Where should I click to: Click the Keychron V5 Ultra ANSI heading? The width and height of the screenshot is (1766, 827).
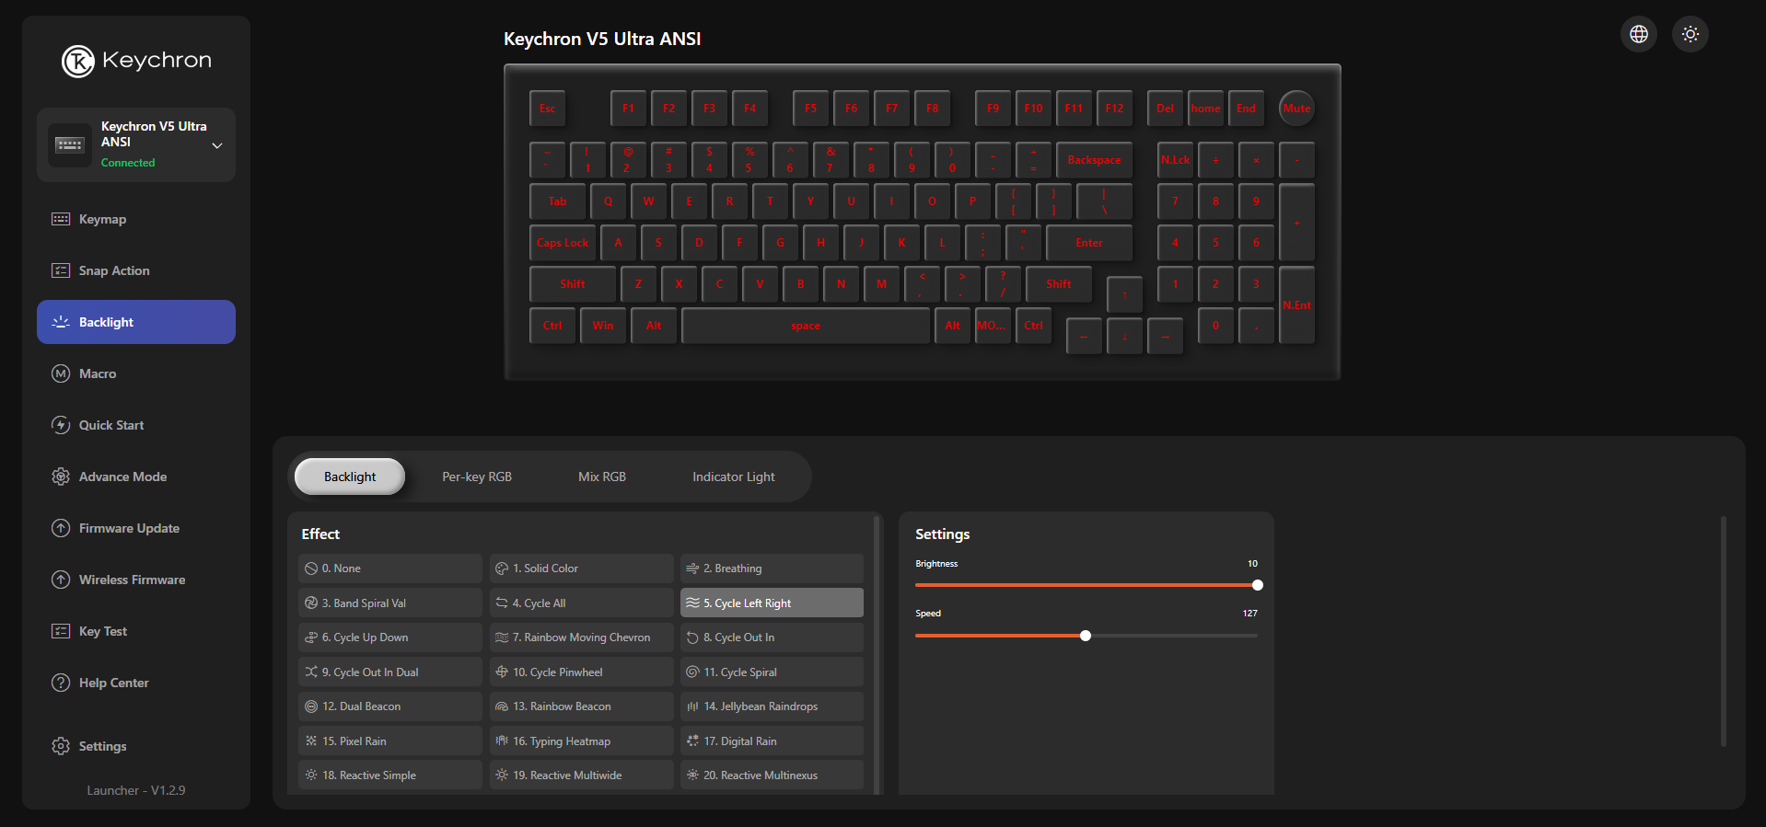coord(602,39)
